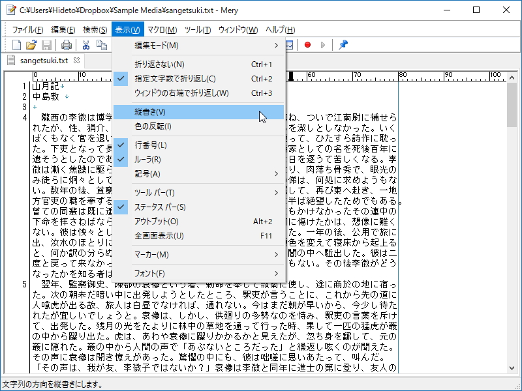Expand 編集モード(M) submenu
Image resolution: width=522 pixels, height=391 pixels.
tap(199, 45)
